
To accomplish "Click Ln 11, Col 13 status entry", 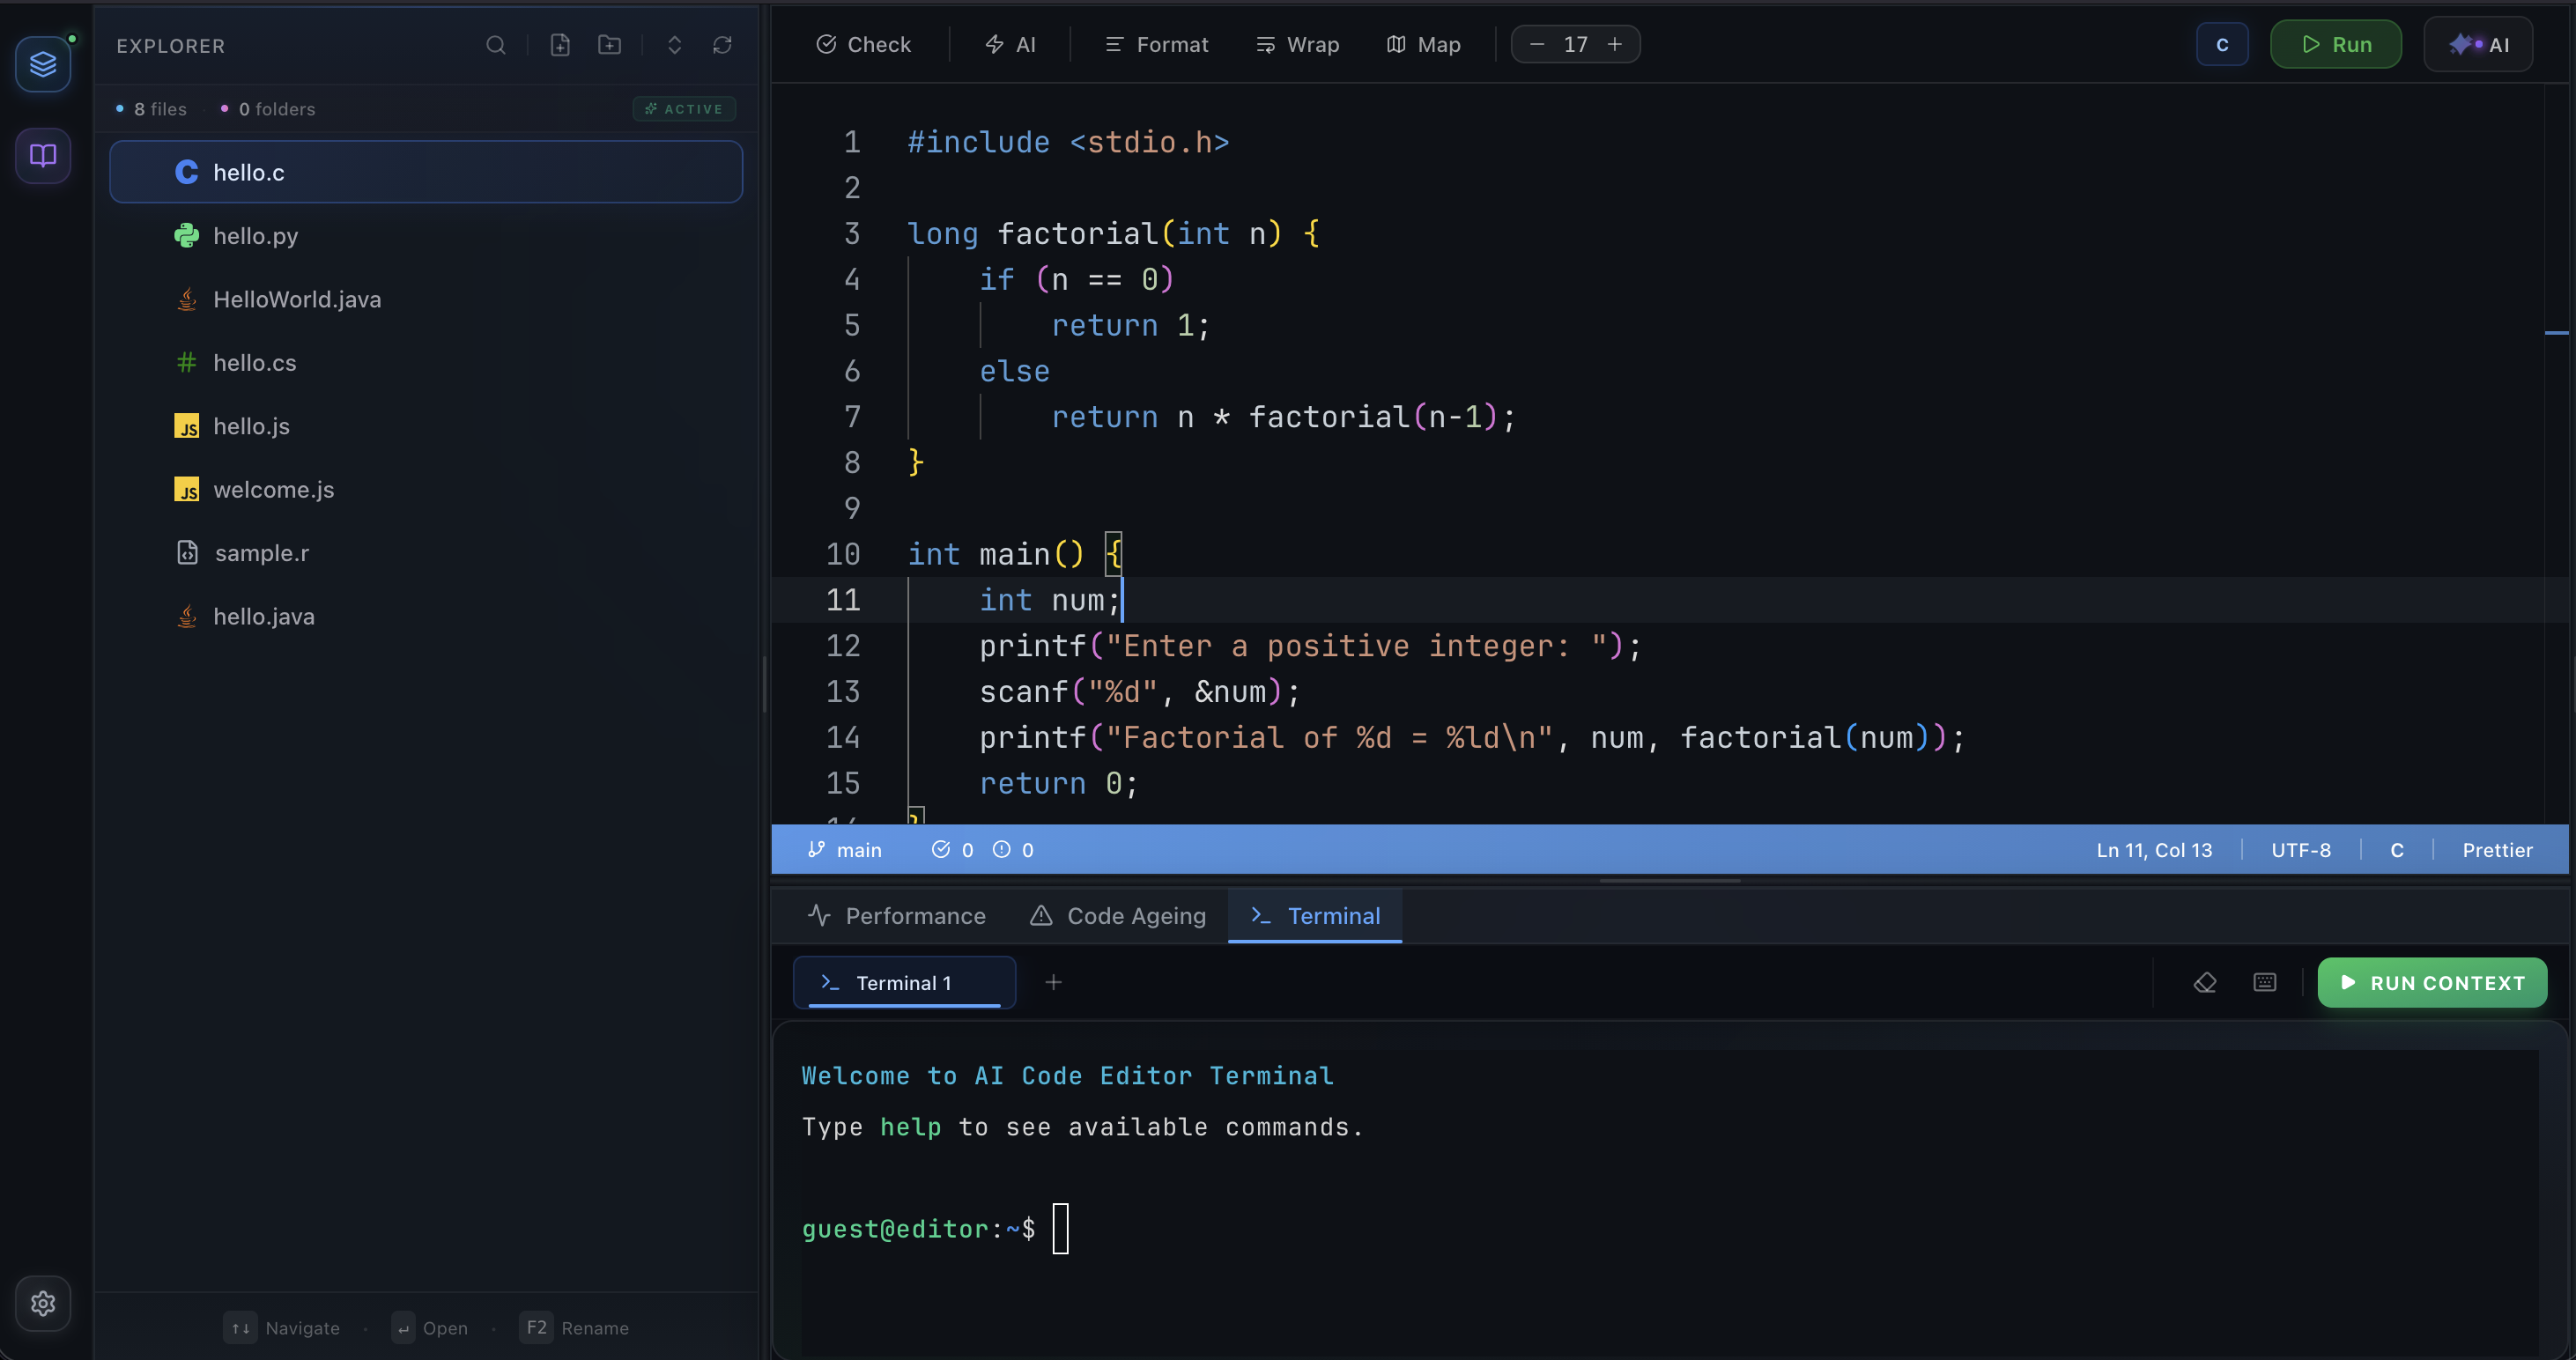I will click(2154, 850).
